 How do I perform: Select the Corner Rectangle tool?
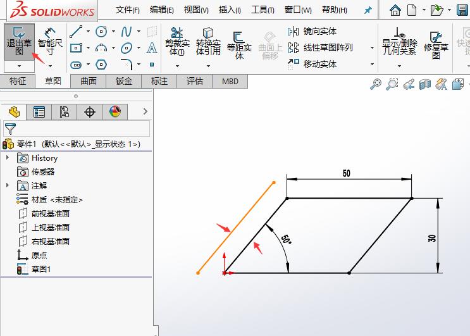[x=76, y=48]
